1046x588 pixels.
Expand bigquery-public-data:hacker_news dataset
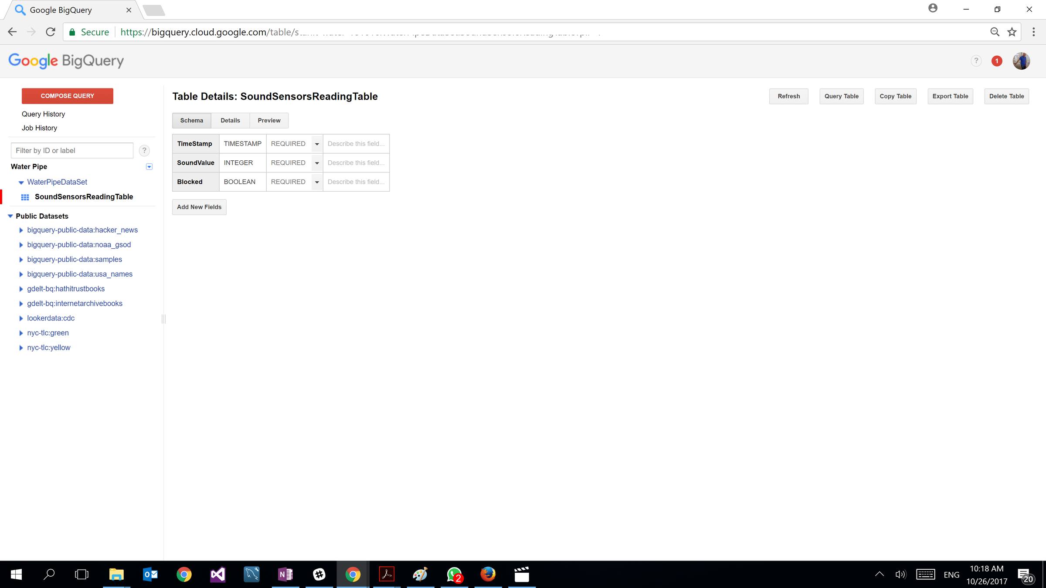(x=21, y=230)
